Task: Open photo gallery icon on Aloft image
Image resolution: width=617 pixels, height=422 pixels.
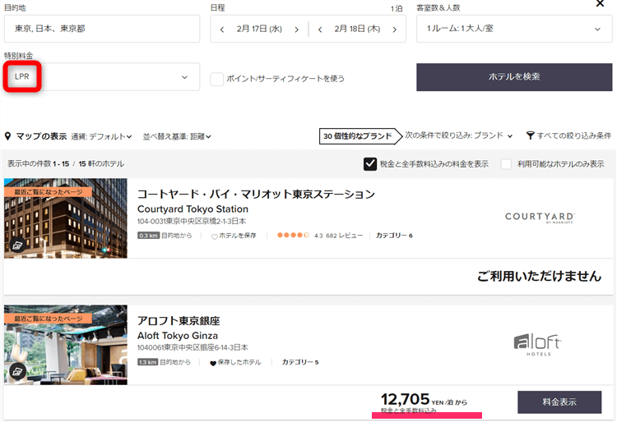Action: pyautogui.click(x=17, y=371)
